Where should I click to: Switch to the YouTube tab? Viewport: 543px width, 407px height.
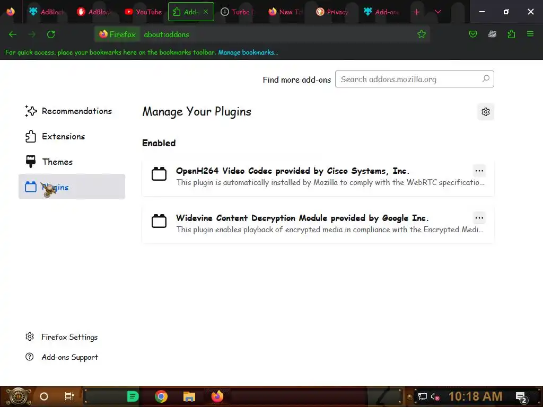point(143,12)
